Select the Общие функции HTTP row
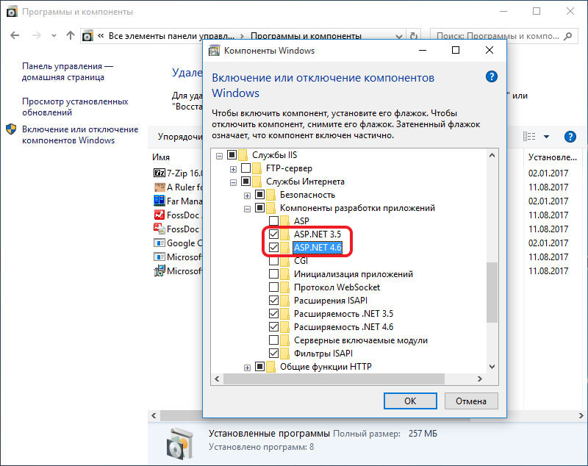588x466 pixels. [x=326, y=367]
